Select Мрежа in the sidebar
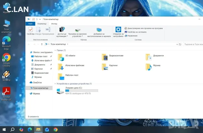Screen dimensions: 203x133 [x=35, y=94]
